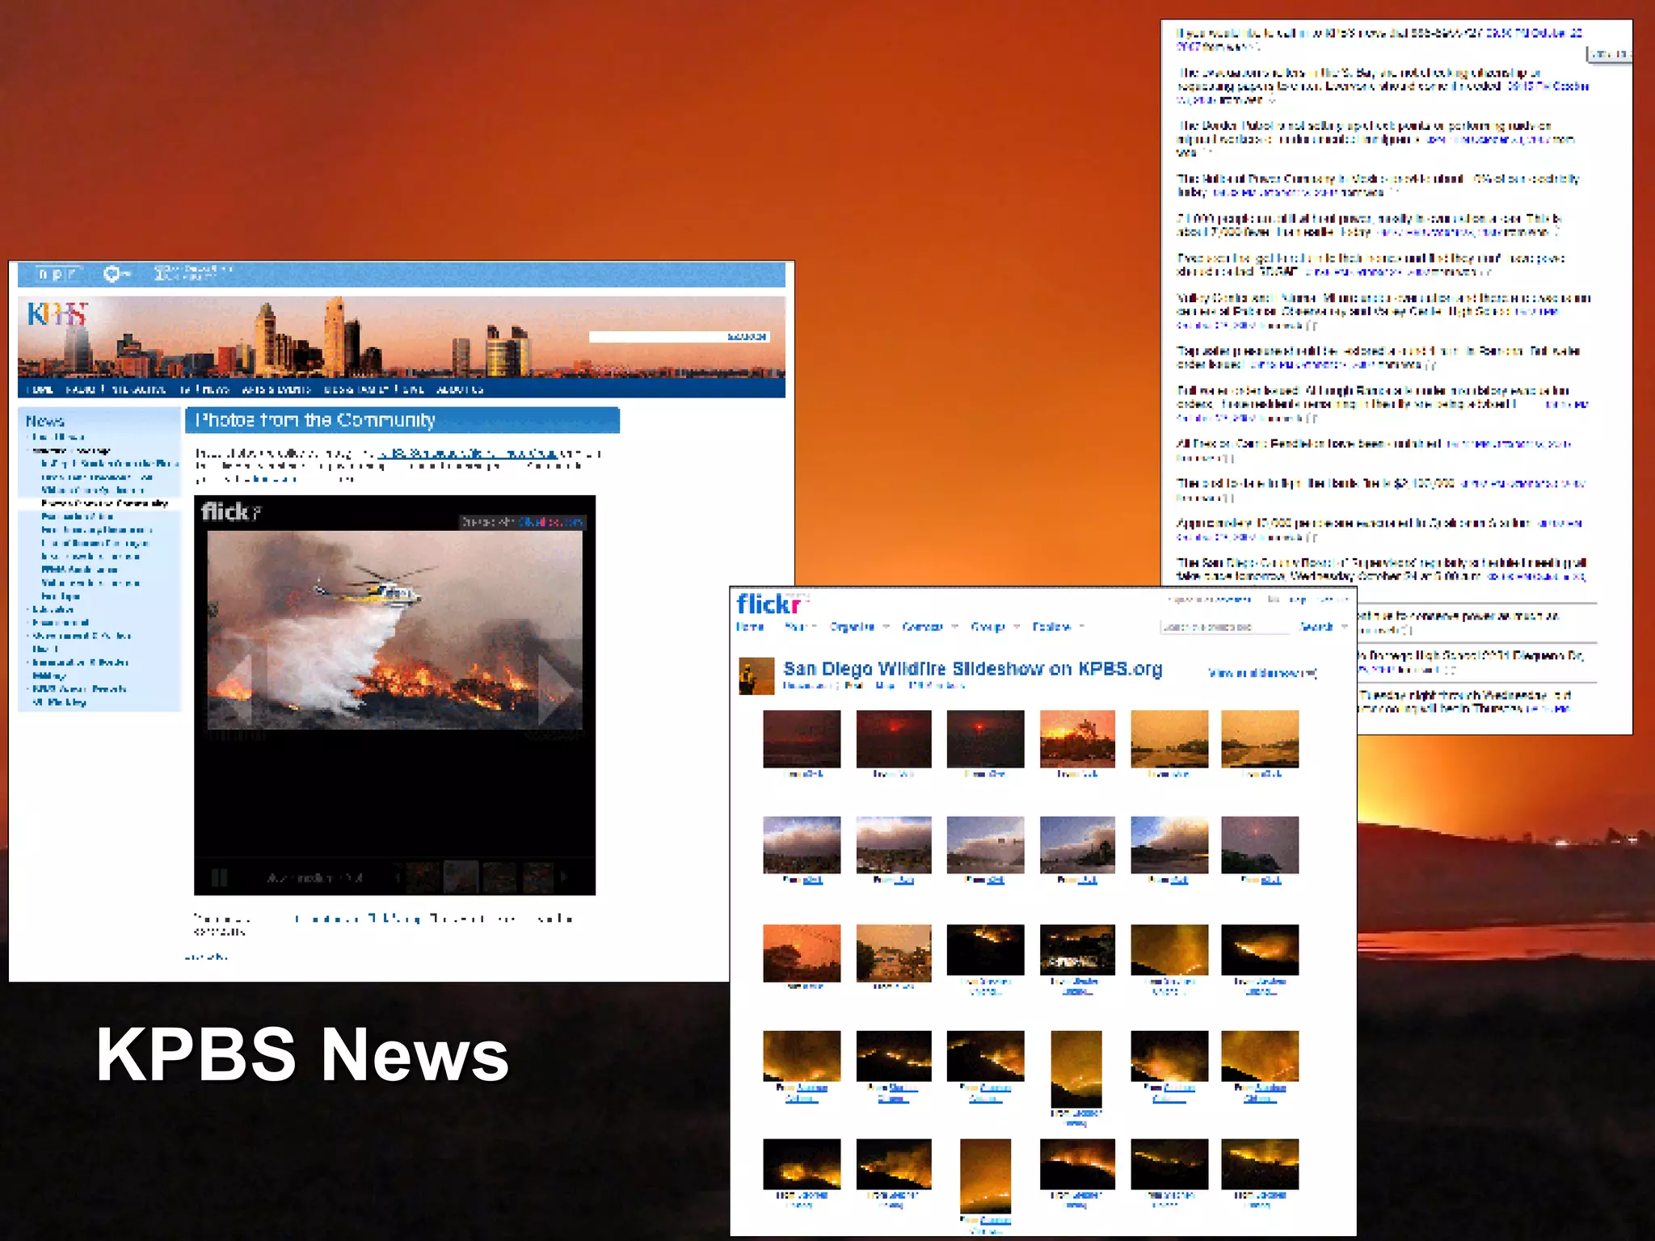
Task: Expand the arrow beside Flickr Explore
Action: coord(1081,627)
